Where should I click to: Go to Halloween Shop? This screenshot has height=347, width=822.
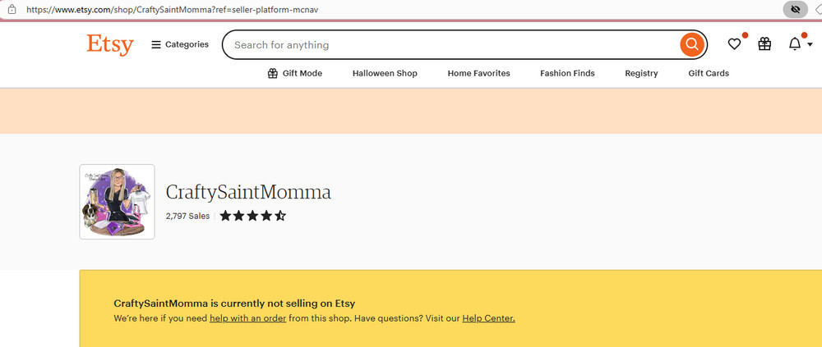(385, 73)
